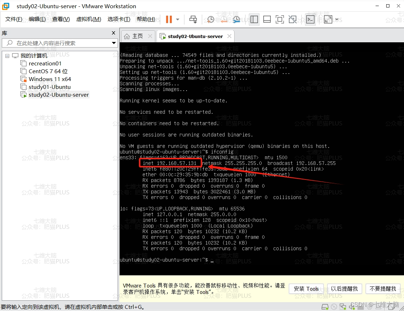Select study02-Ubuntu-server in the library tree

(x=59, y=95)
